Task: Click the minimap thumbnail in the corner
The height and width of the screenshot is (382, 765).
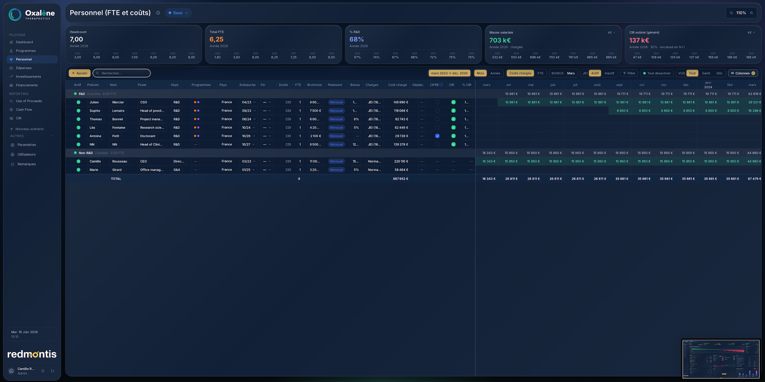Action: point(721,359)
